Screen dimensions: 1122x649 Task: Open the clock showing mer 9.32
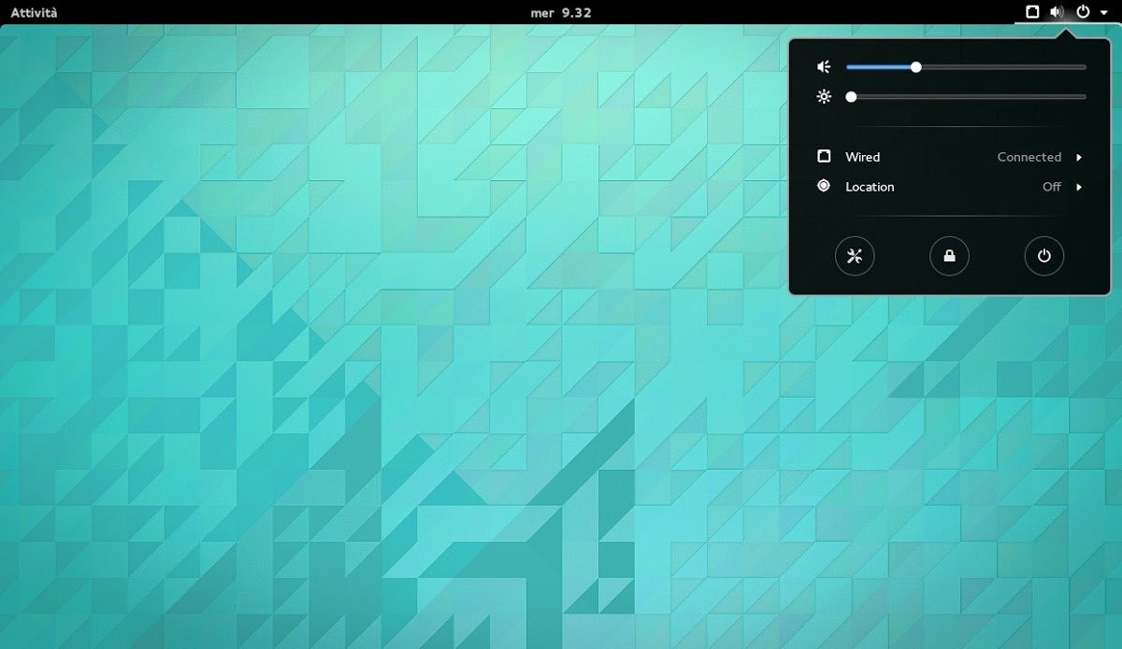(x=561, y=12)
